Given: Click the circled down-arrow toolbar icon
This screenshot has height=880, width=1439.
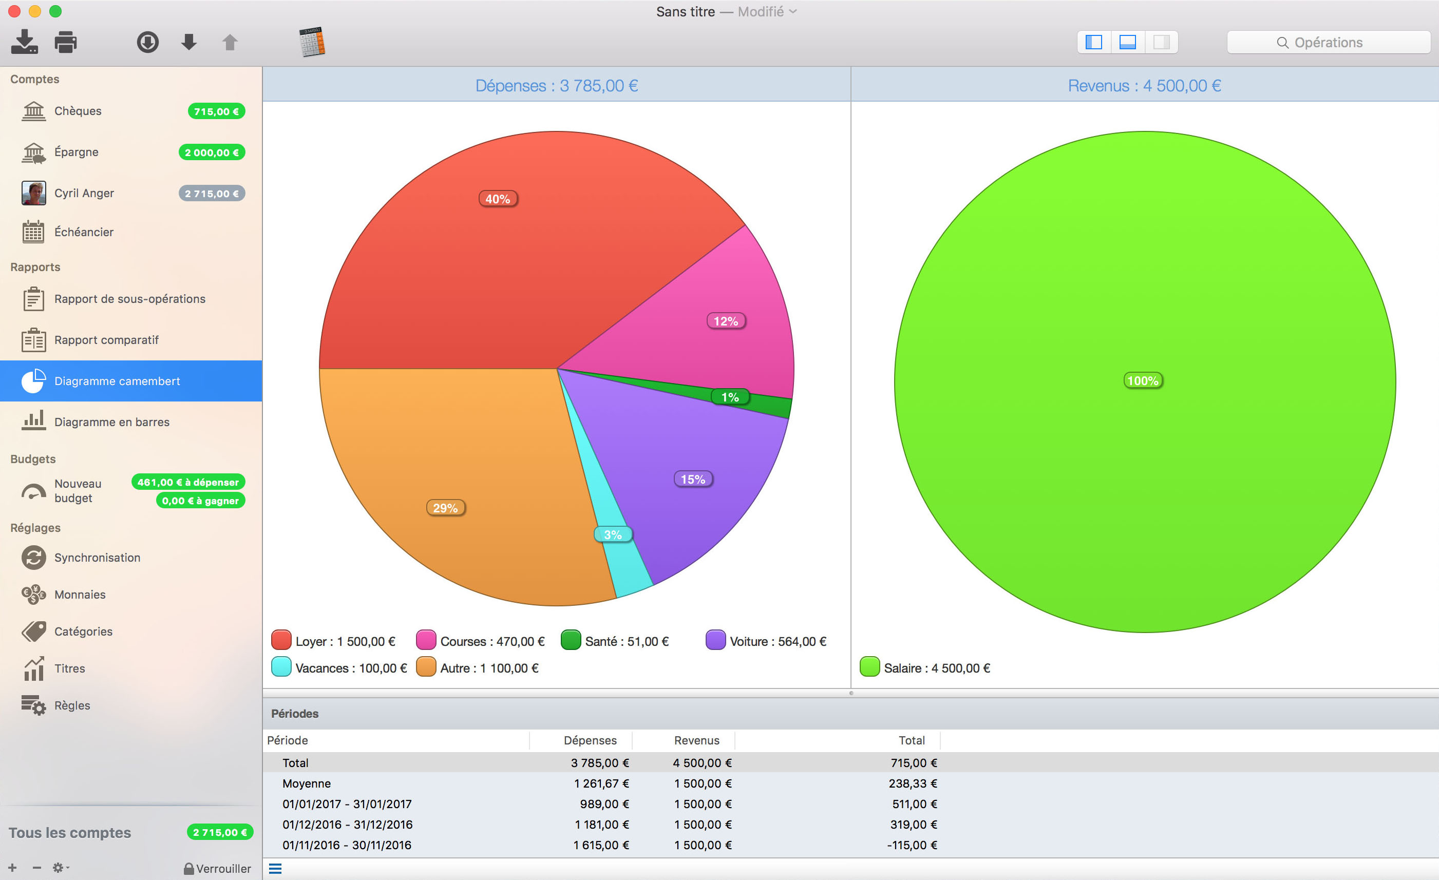Looking at the screenshot, I should 148,42.
